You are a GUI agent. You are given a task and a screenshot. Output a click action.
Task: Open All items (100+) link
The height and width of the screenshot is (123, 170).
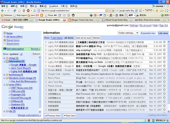14,37
